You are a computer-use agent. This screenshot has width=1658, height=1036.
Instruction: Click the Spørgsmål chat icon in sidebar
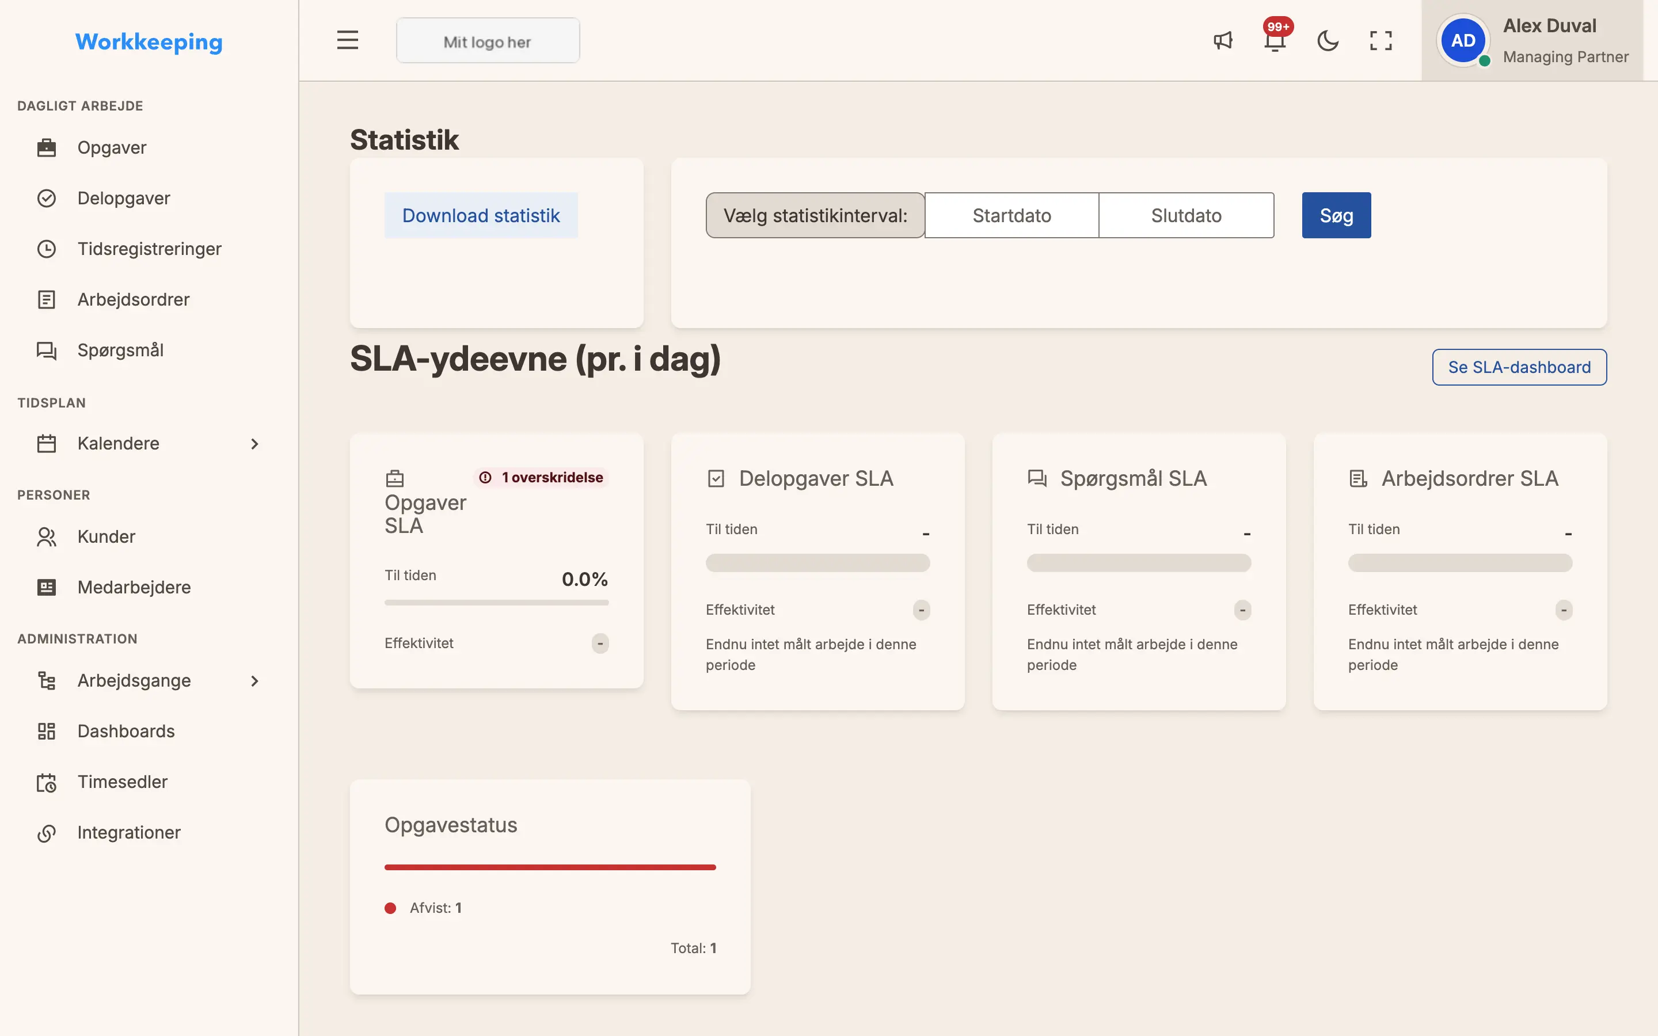[47, 350]
